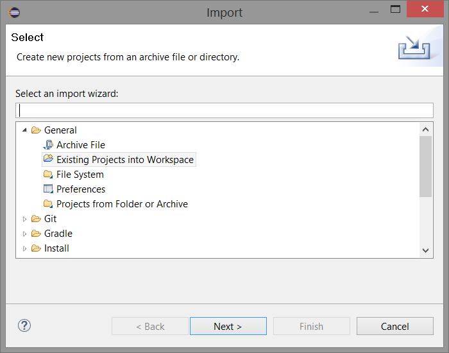Viewport: 449px width, 353px height.
Task: Click the wizard list scrollbar thumb
Action: tap(425, 166)
